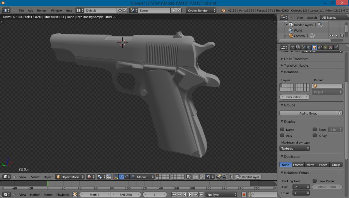Select the Render properties camera icon
This screenshot has width=349, height=198.
(x=293, y=47)
